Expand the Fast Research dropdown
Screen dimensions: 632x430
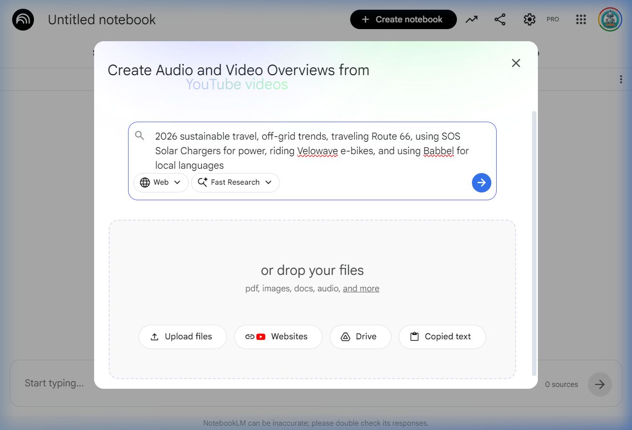pos(235,183)
